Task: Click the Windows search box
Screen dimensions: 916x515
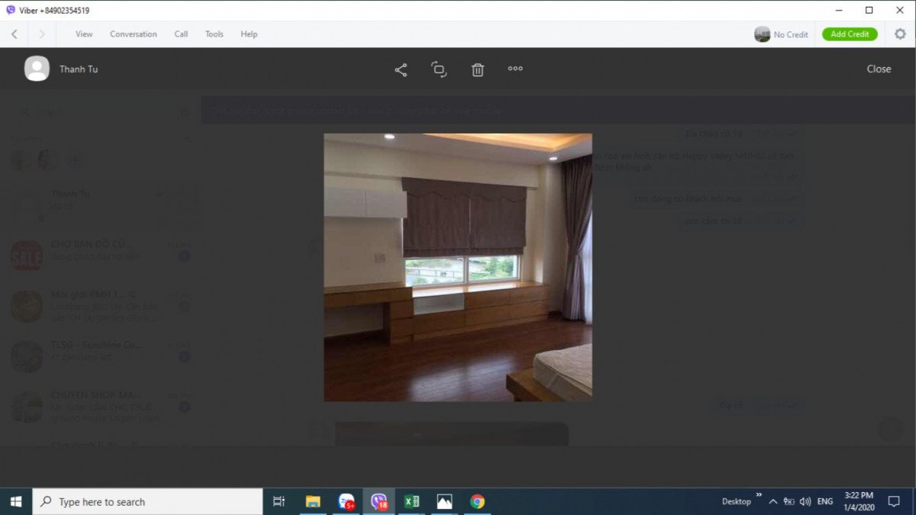Action: coord(149,501)
